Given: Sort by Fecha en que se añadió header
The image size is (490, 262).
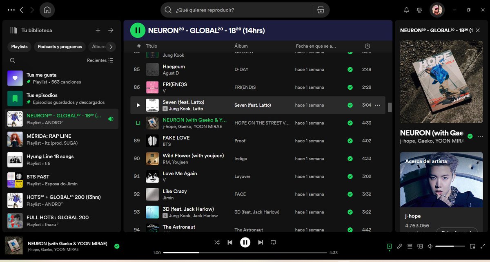Looking at the screenshot, I should click(x=316, y=46).
